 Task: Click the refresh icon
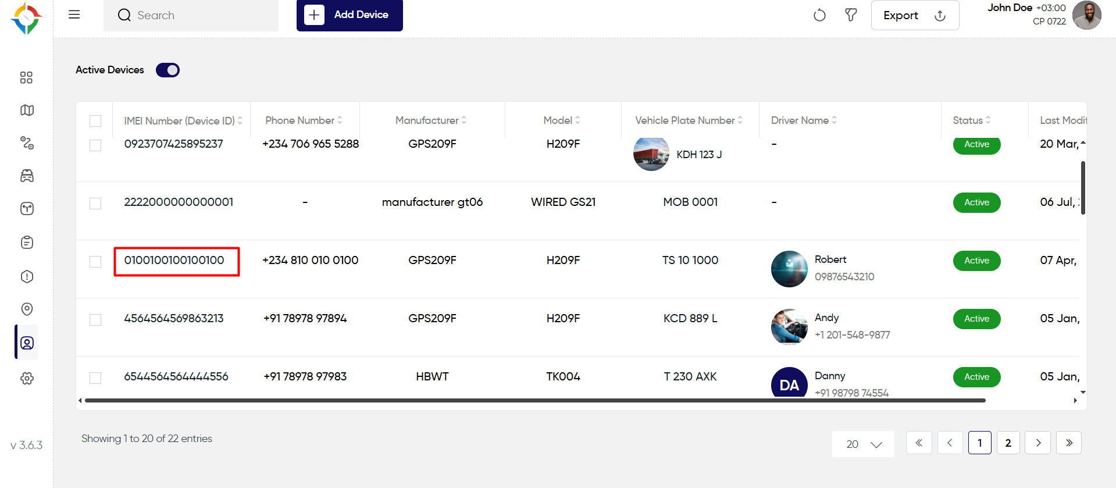point(819,15)
